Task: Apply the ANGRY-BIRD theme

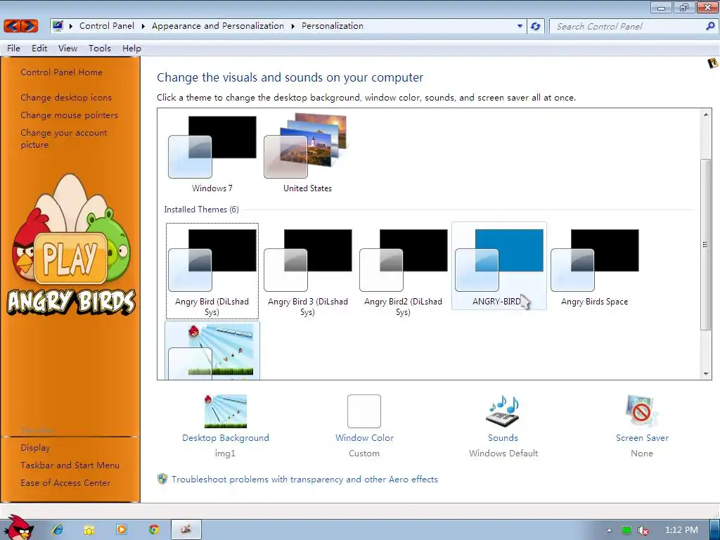Action: coord(499,266)
